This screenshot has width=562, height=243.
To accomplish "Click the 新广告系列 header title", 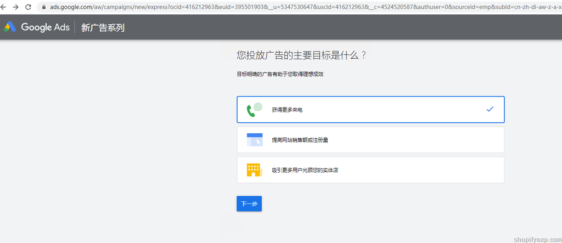I will coord(103,27).
